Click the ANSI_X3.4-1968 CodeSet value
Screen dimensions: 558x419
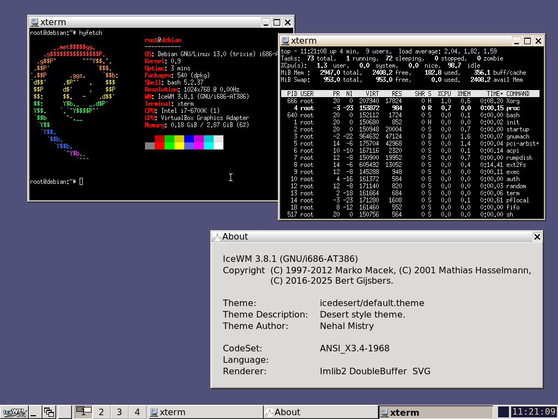[x=354, y=349]
